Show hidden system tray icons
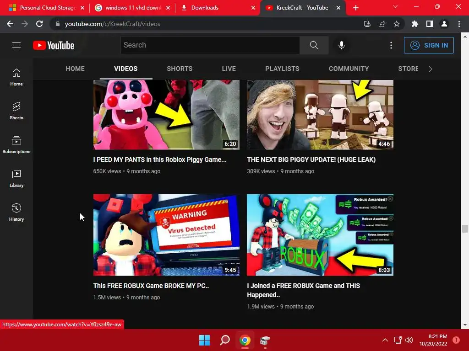Screen dimensions: 469x351 (x=385, y=340)
